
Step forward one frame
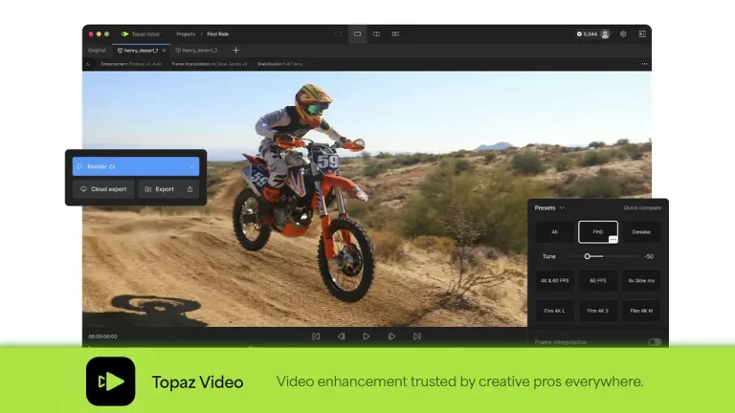(391, 337)
